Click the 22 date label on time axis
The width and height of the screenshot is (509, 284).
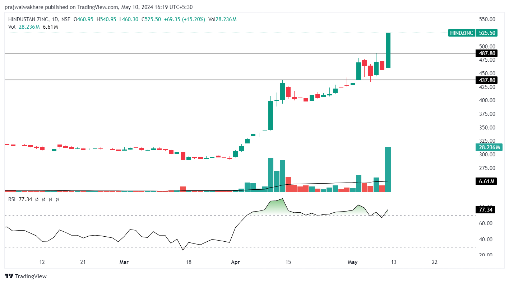tap(435, 262)
